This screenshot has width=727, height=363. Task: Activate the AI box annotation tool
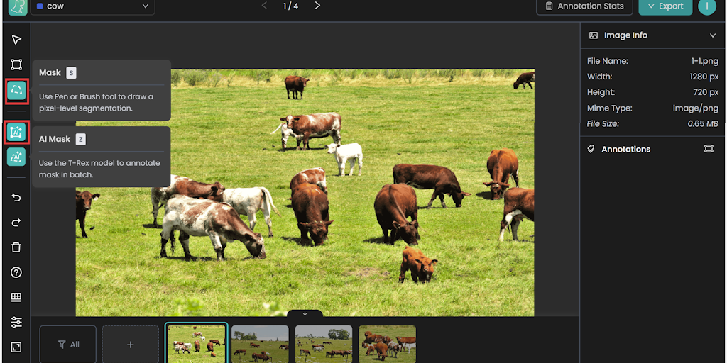point(17,133)
